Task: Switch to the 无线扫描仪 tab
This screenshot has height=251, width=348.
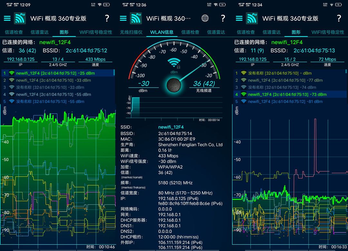Action: click(x=131, y=32)
